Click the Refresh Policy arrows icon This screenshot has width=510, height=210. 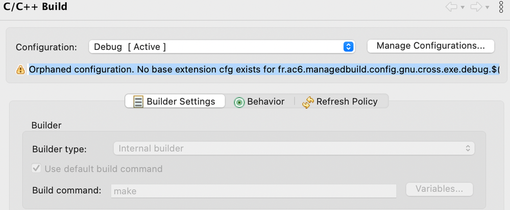308,102
